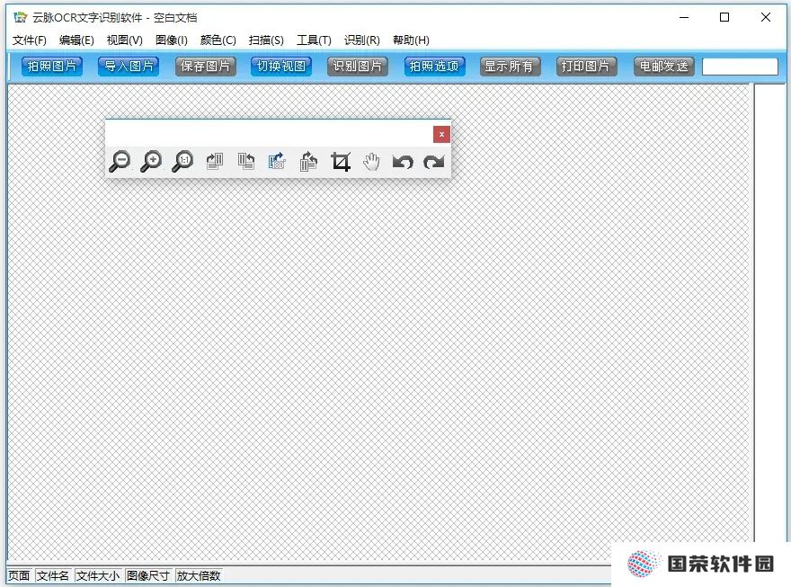The width and height of the screenshot is (791, 587).
Task: Open the 视图(V) menu
Action: [x=125, y=40]
